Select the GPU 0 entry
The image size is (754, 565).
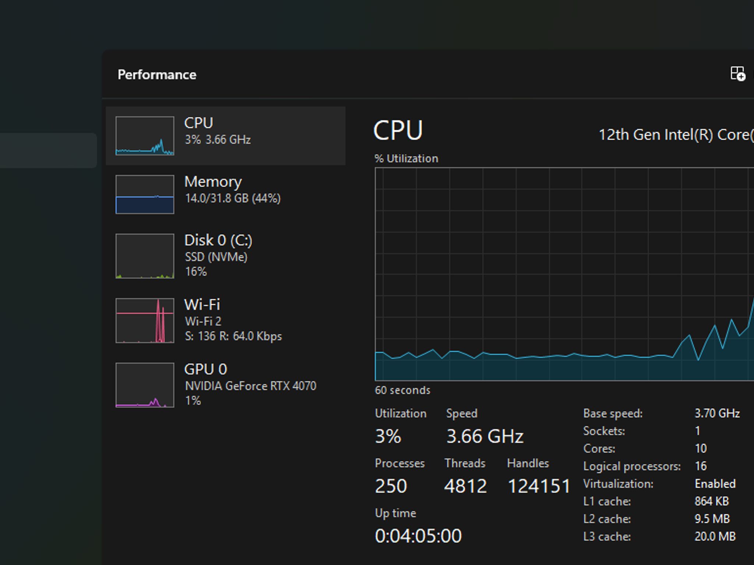[225, 385]
